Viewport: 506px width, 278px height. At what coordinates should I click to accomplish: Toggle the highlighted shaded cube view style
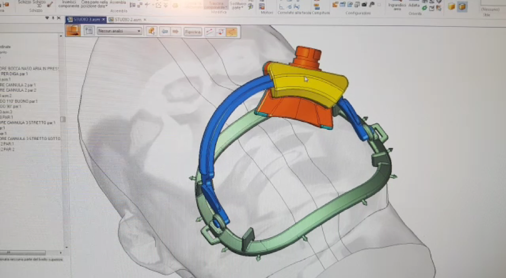click(x=461, y=6)
